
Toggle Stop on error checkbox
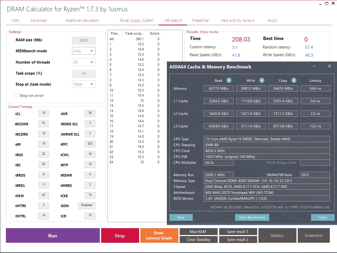[x=16, y=95]
